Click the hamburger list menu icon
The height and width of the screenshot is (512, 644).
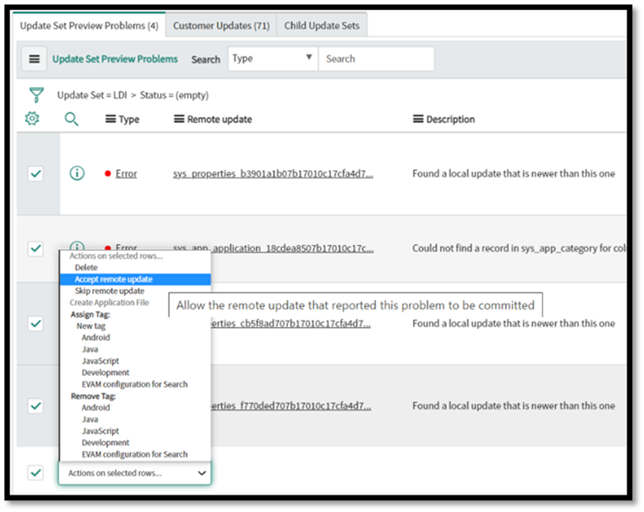pos(34,59)
